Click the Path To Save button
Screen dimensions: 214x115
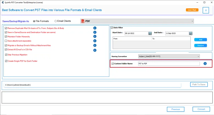coord(199,84)
